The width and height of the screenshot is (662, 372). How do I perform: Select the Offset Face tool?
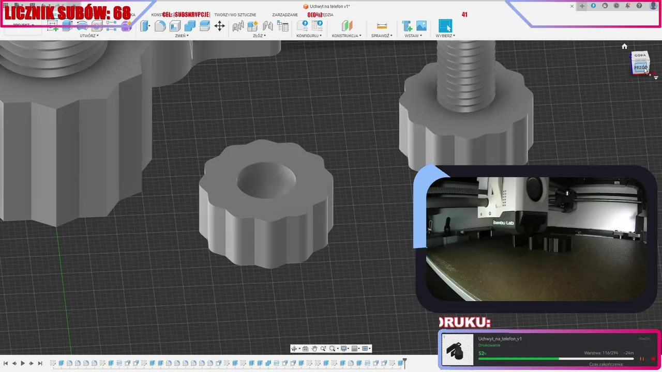pyautogui.click(x=204, y=26)
